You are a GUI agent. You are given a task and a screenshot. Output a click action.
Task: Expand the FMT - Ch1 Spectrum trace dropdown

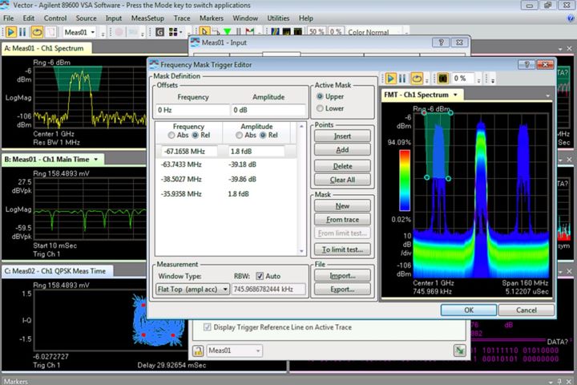(x=457, y=95)
